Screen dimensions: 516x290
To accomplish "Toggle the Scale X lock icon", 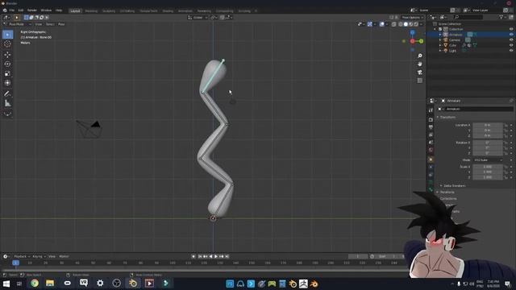I will (x=506, y=167).
